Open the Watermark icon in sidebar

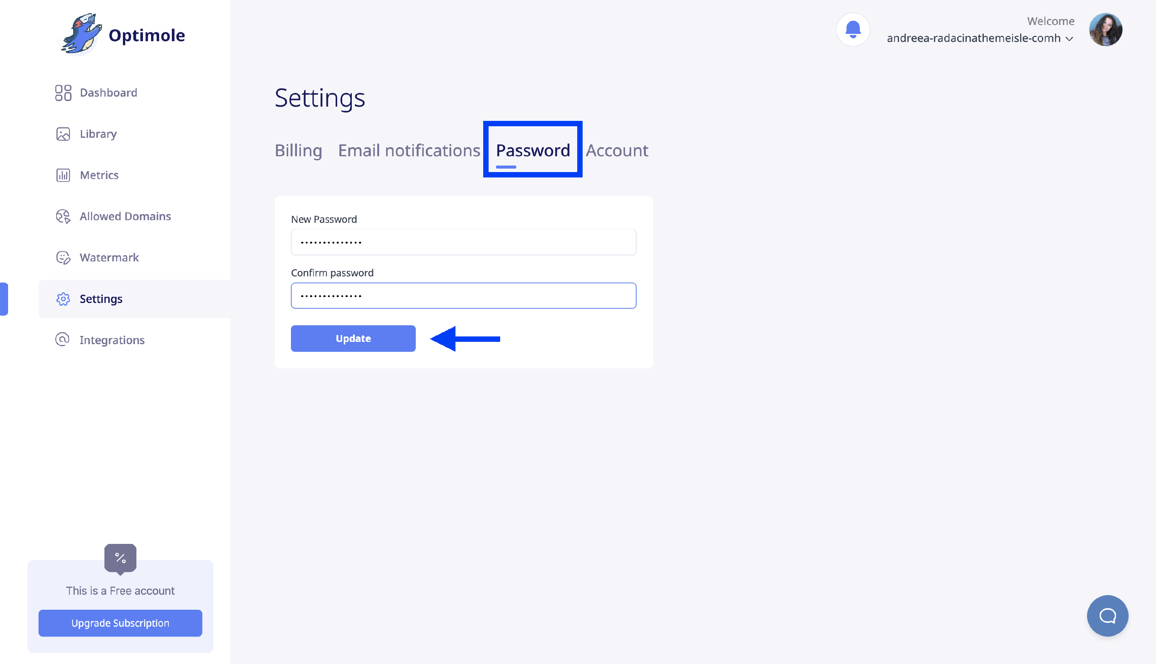click(63, 258)
